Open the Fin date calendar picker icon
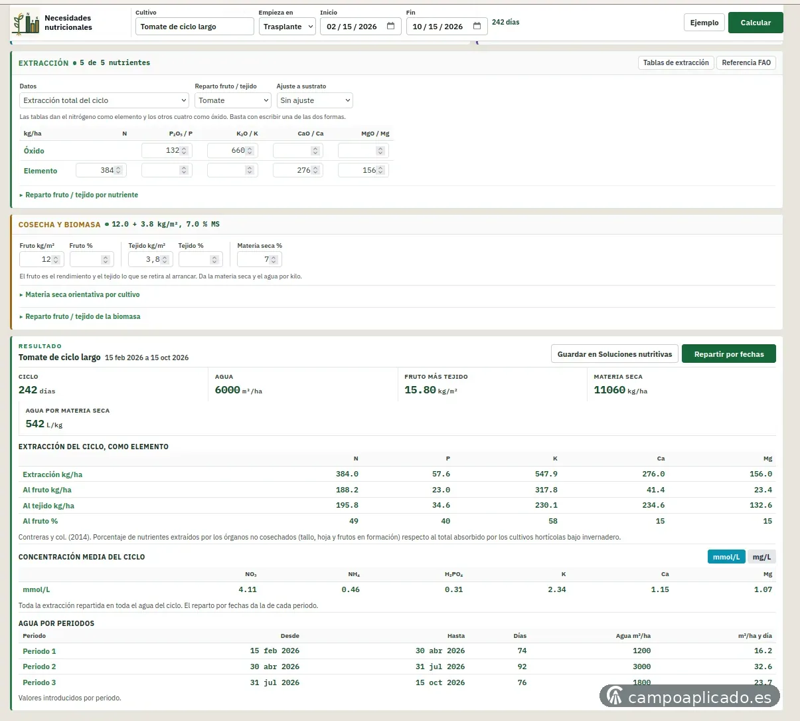The width and height of the screenshot is (800, 721). pos(477,26)
